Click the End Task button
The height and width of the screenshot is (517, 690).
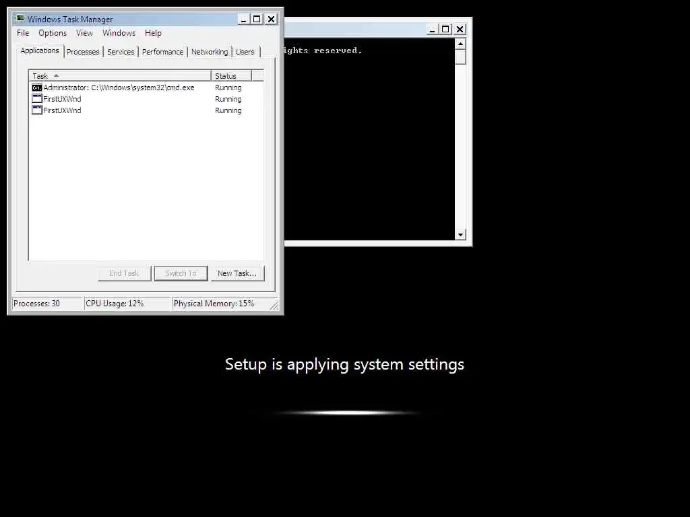click(x=124, y=273)
